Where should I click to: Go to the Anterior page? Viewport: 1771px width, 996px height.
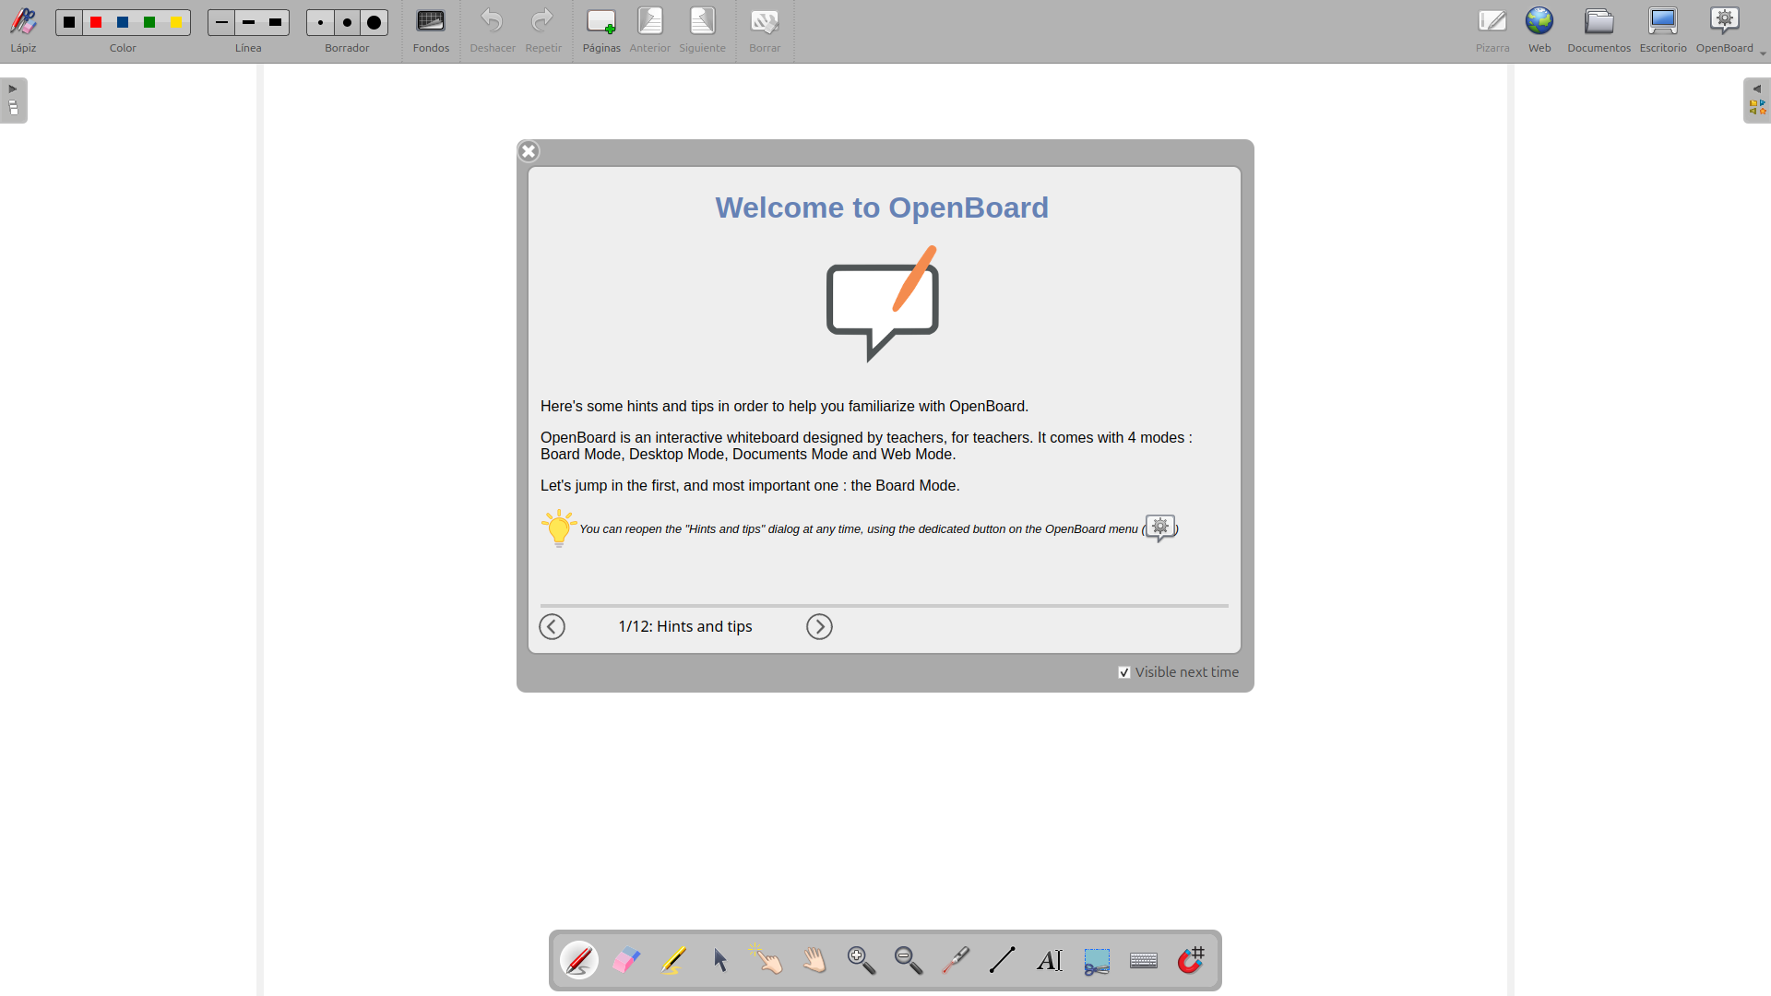[650, 30]
